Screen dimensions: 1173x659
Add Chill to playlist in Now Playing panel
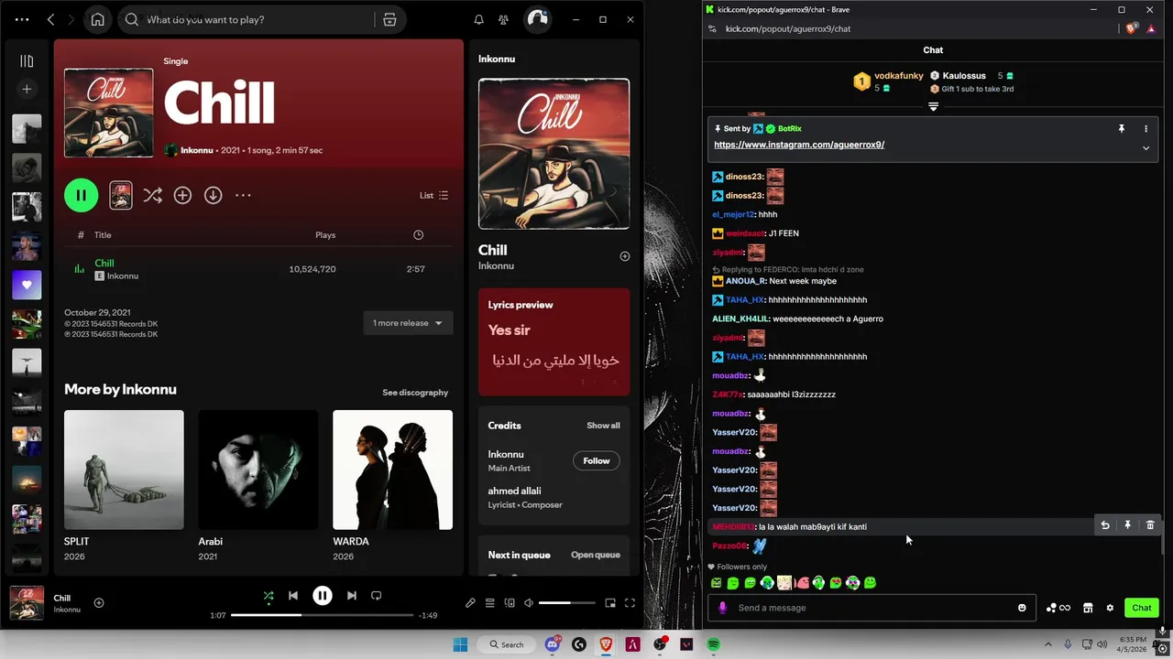[625, 256]
